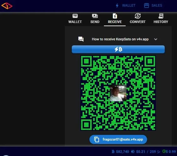Open the CONVERT tab
This screenshot has width=177, height=156.
[x=138, y=19]
